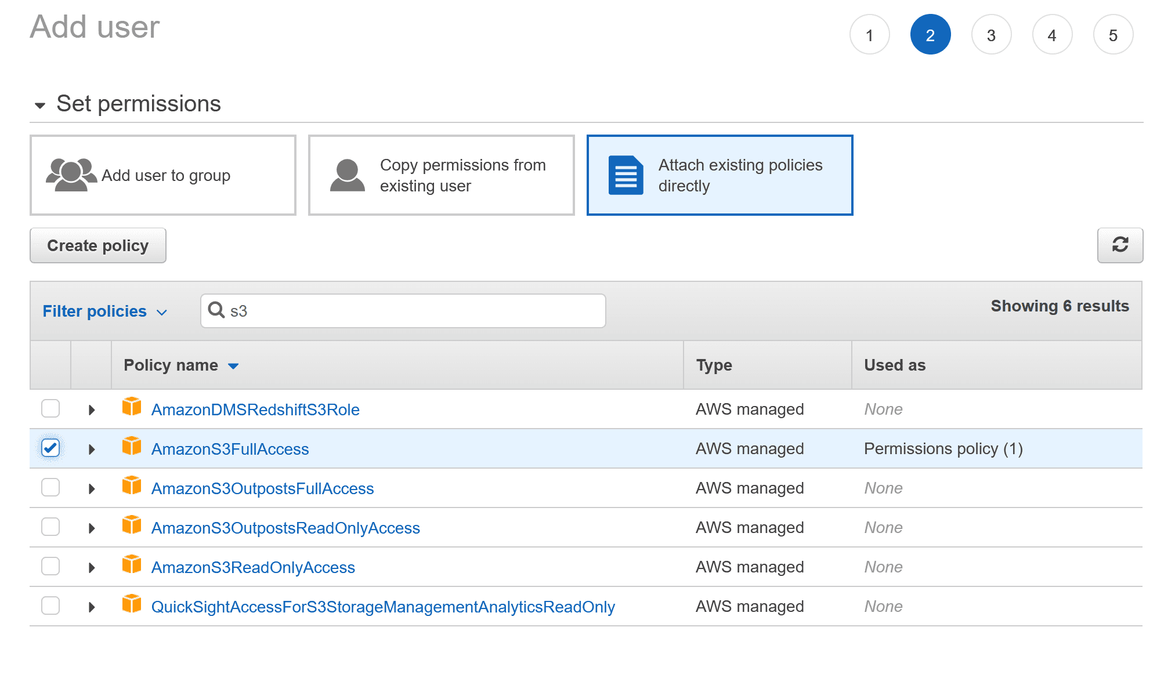This screenshot has height=696, width=1175.
Task: Open the AmazonDMSRedshiftS3Role policy link
Action: pyautogui.click(x=255, y=409)
